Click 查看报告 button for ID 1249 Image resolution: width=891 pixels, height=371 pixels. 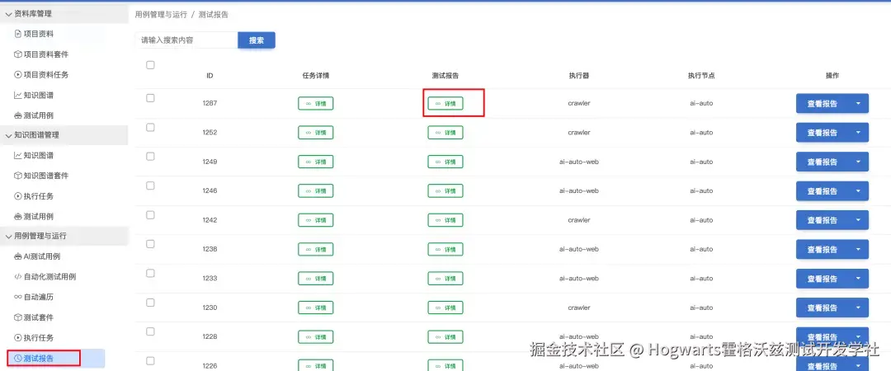tap(823, 162)
